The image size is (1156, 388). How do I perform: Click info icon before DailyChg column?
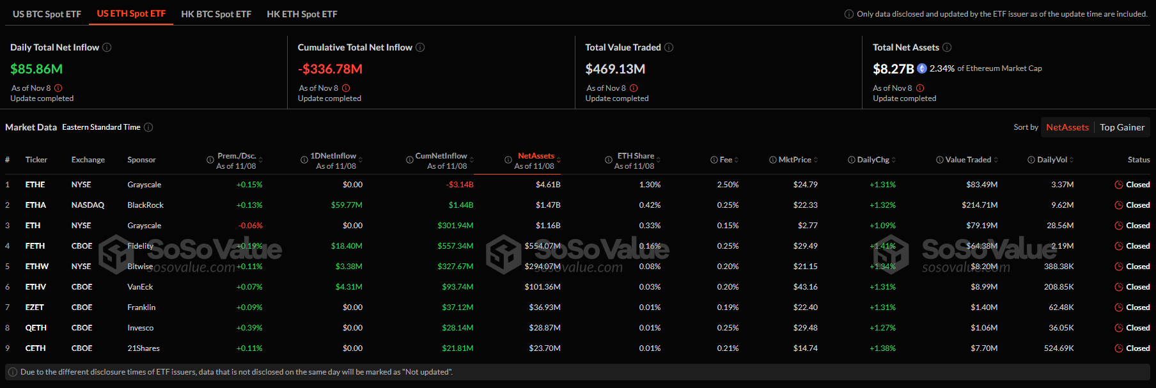pyautogui.click(x=852, y=160)
